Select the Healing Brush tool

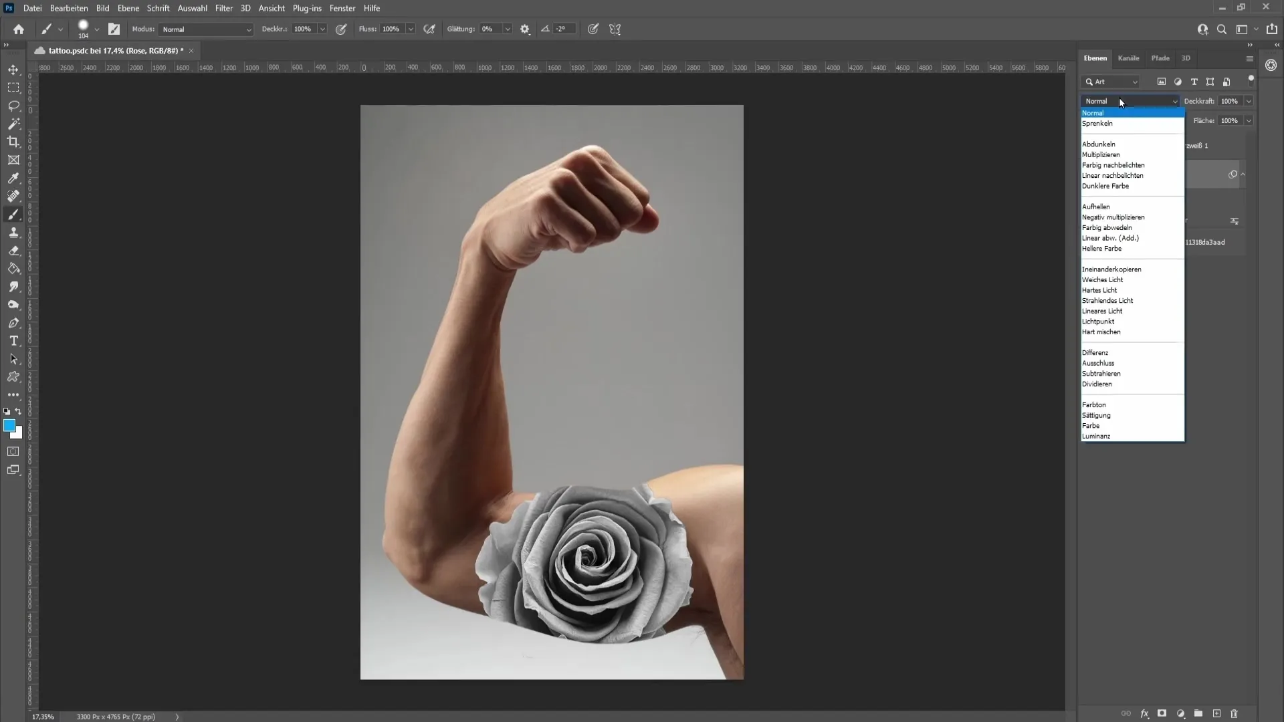coord(13,196)
